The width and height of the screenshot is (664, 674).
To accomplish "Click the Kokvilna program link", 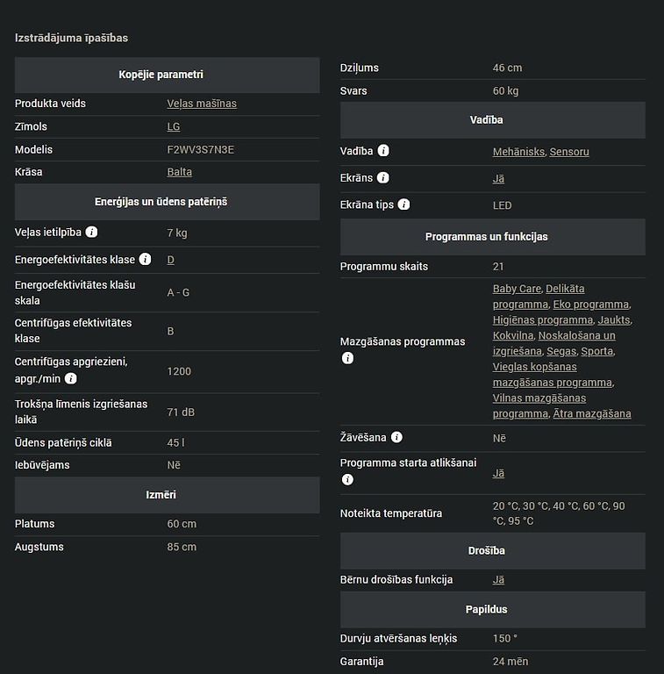I will [513, 335].
